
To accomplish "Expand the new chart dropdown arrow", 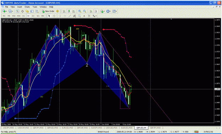I will coord(6,11).
